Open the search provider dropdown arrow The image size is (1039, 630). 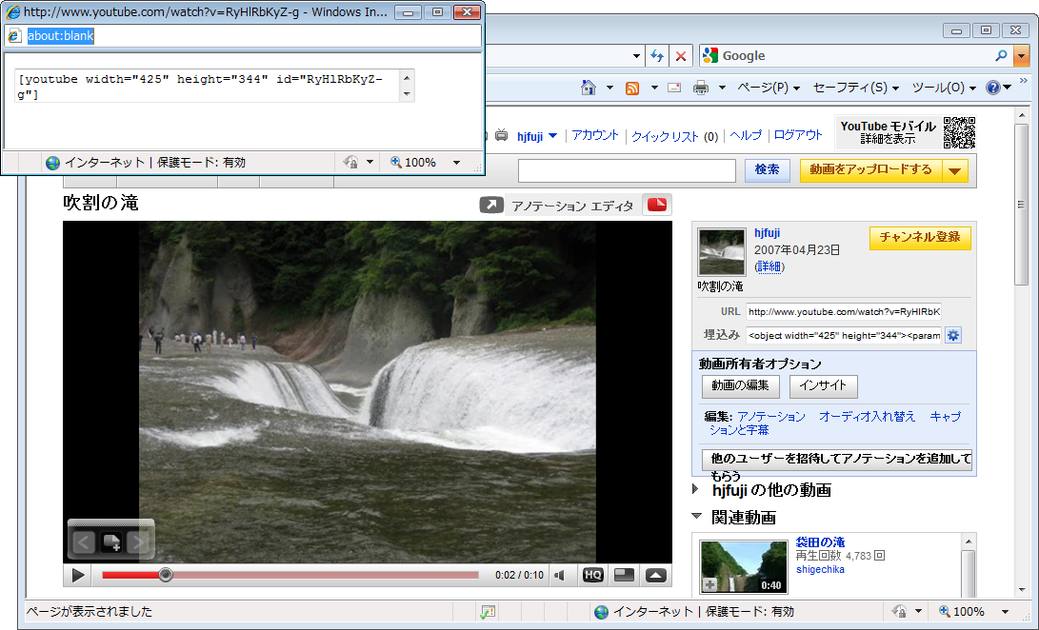click(x=1022, y=56)
